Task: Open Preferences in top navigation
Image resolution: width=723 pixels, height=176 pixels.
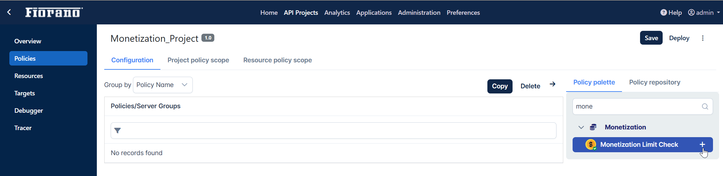Action: (x=463, y=13)
